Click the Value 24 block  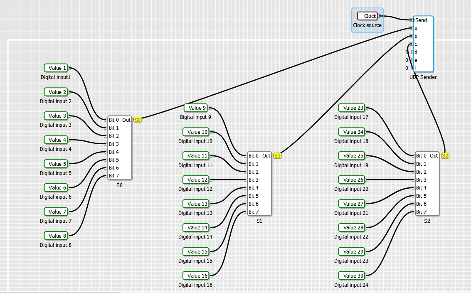coord(352,132)
